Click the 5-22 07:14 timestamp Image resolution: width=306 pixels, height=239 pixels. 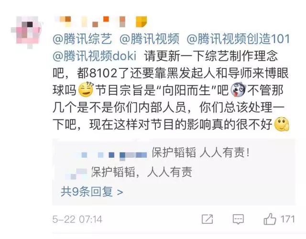(77, 219)
